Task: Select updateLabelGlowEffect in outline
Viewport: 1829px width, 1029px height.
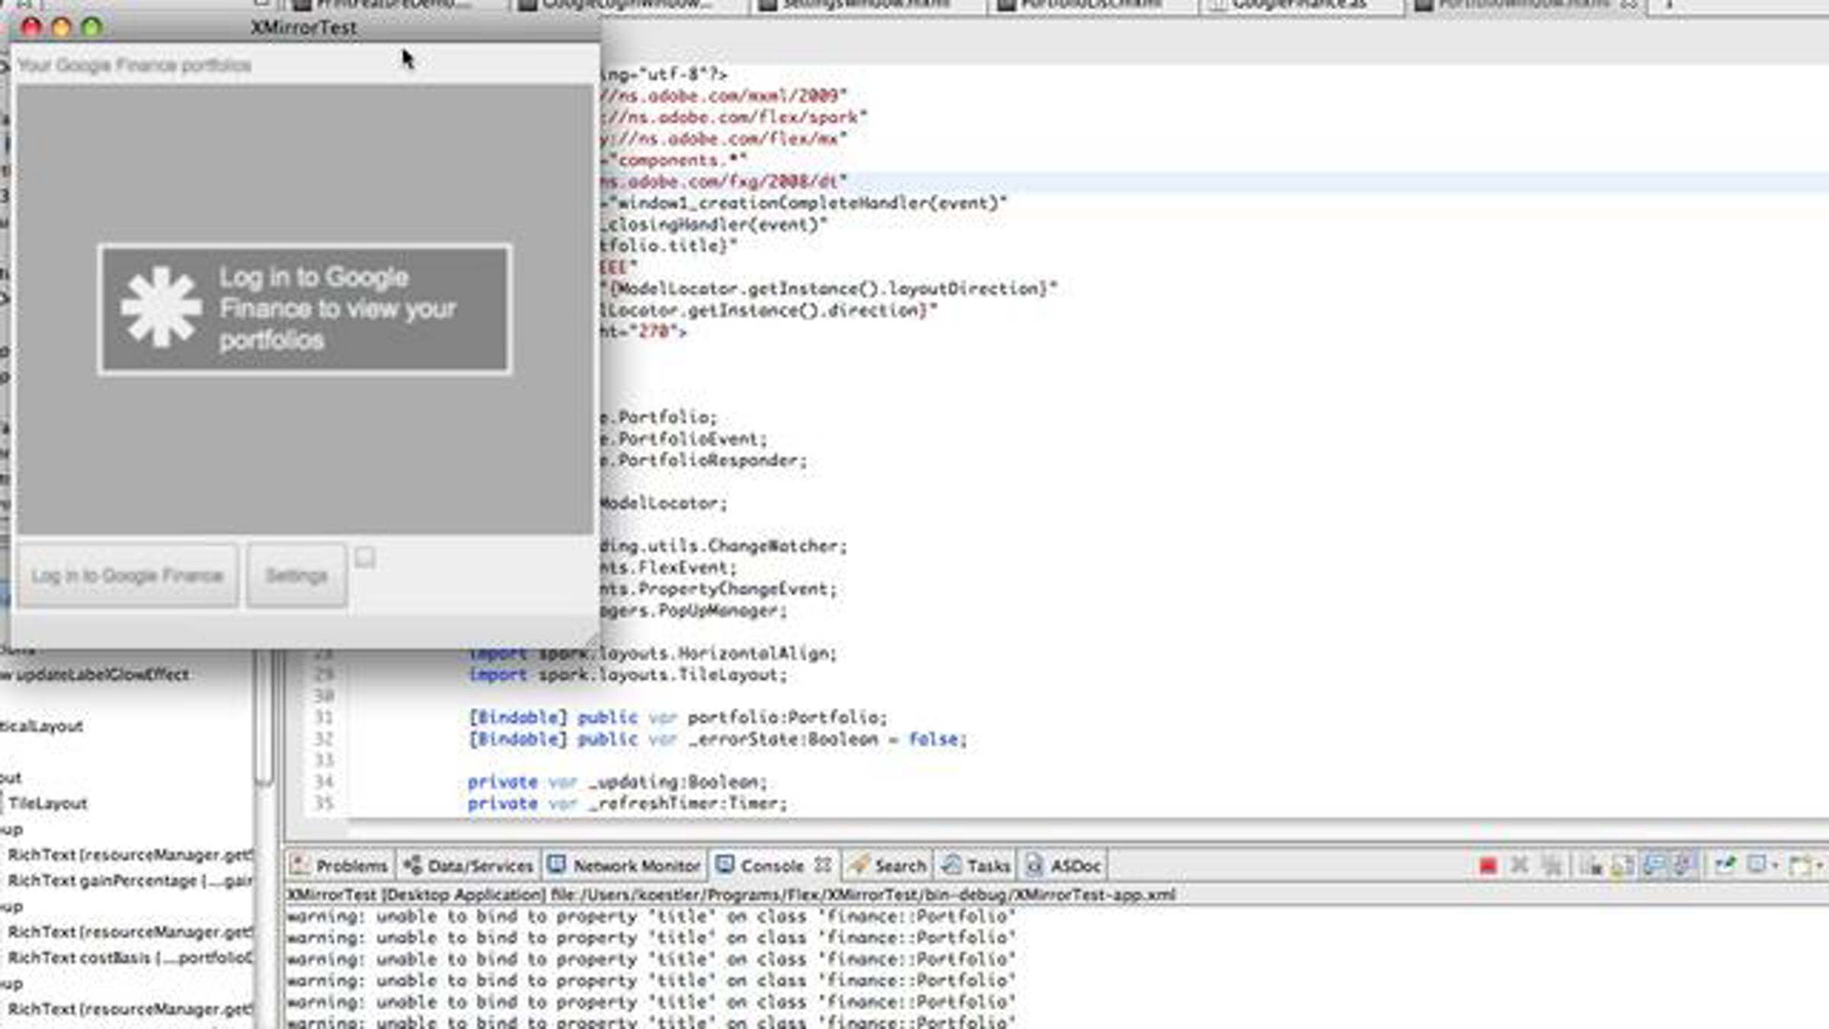Action: click(102, 675)
